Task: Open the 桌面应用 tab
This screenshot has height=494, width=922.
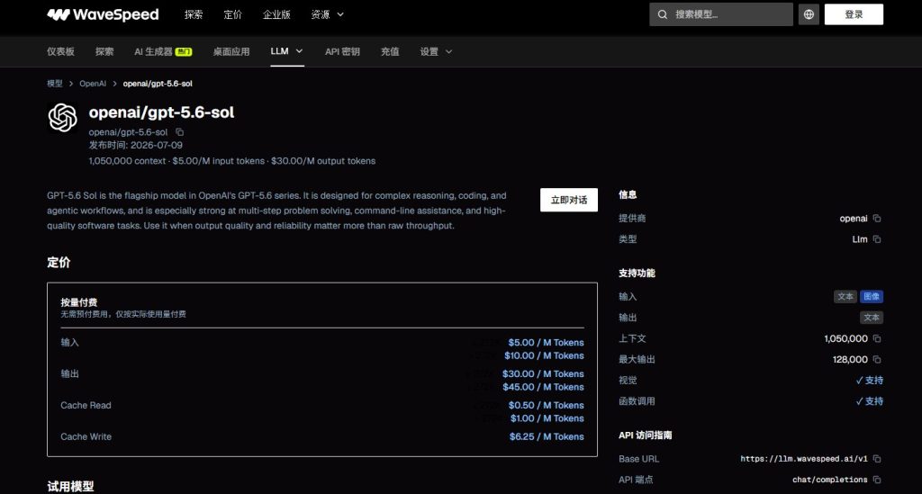Action: (231, 51)
